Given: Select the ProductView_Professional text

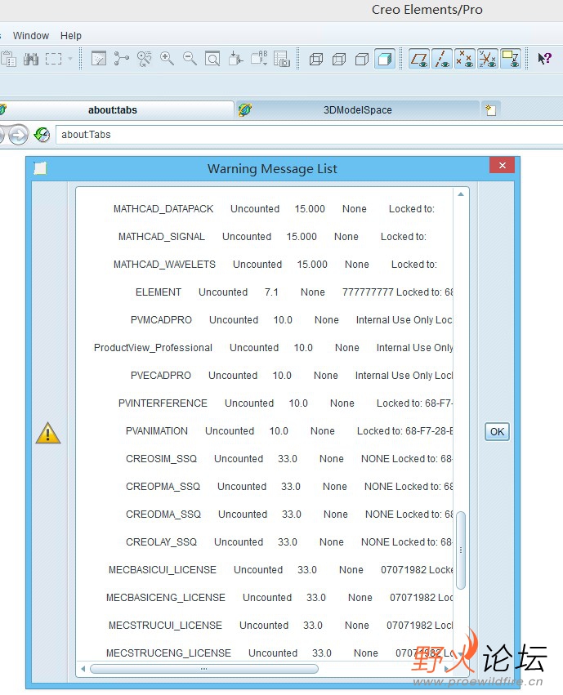Looking at the screenshot, I should click(153, 348).
